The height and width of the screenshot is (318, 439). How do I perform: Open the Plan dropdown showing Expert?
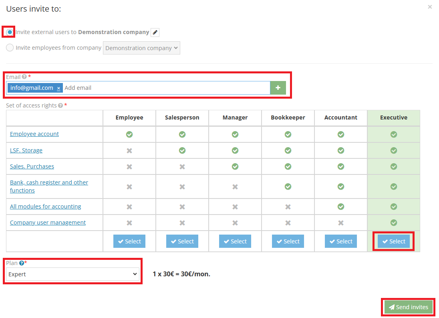[72, 274]
